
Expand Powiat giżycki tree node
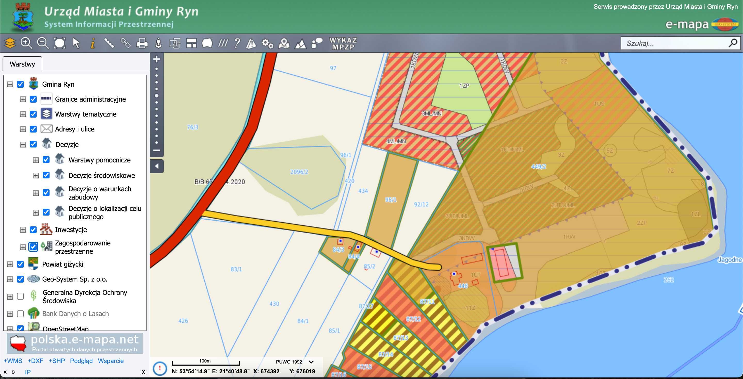click(x=10, y=264)
